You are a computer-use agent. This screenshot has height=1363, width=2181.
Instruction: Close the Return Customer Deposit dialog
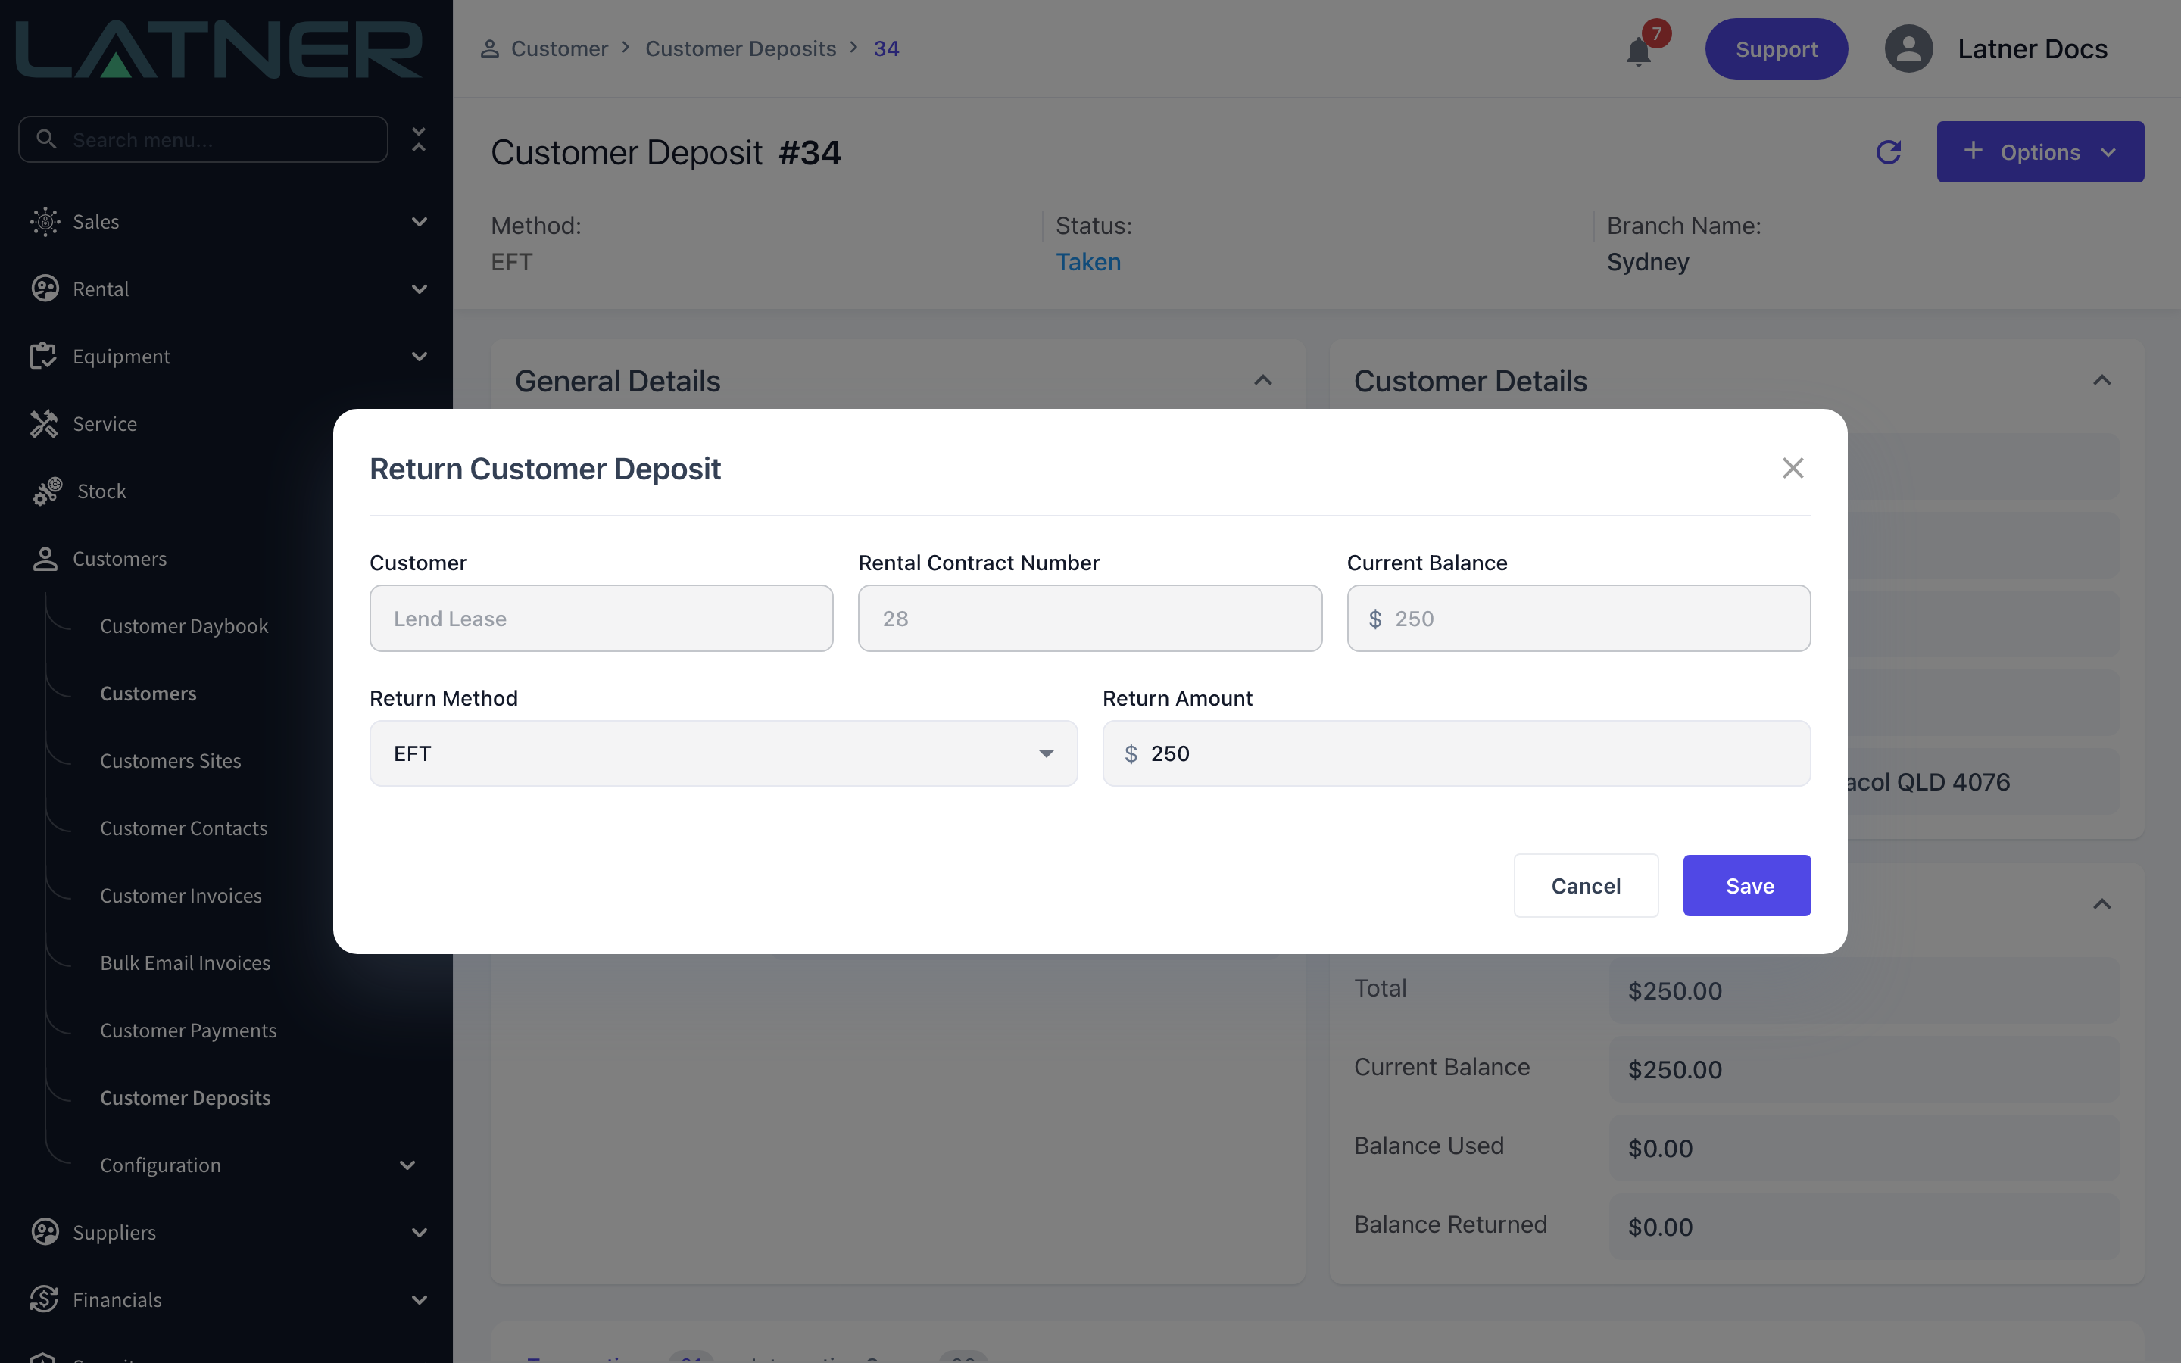pyautogui.click(x=1793, y=468)
